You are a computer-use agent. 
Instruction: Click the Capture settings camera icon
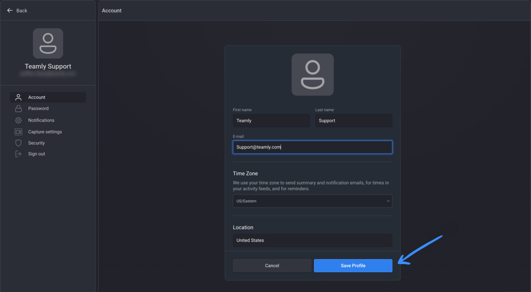click(x=18, y=132)
